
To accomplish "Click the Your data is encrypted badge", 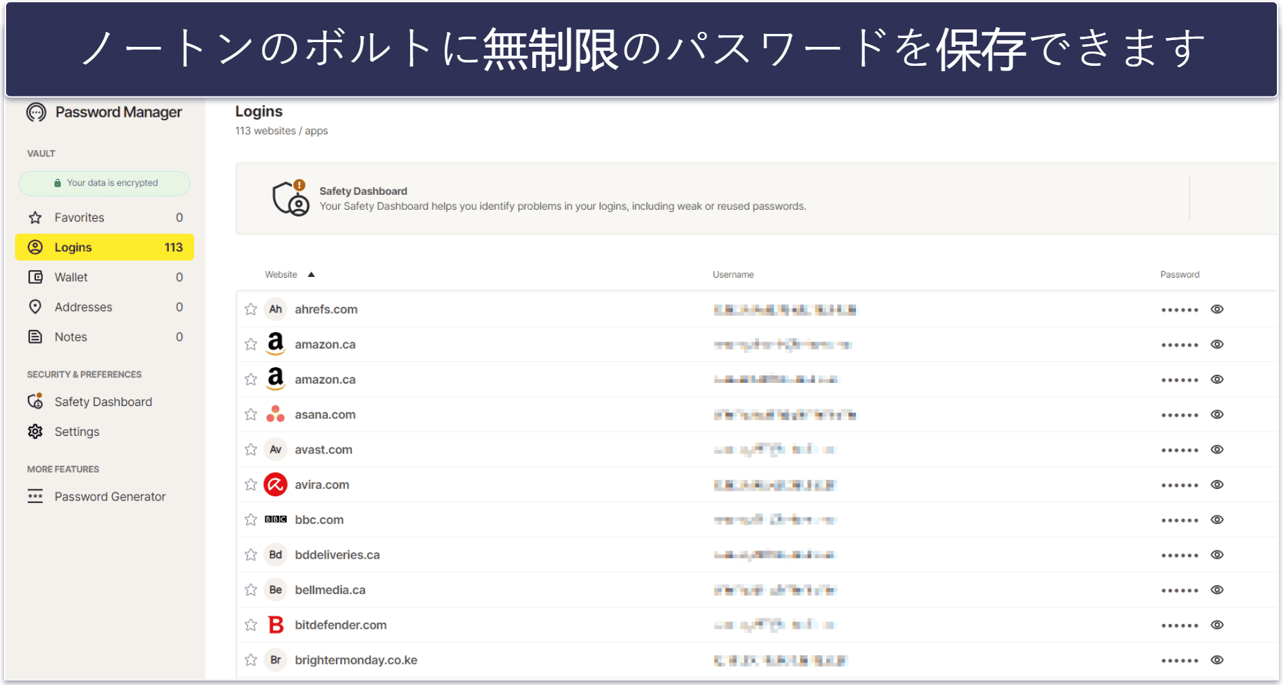I will click(105, 183).
